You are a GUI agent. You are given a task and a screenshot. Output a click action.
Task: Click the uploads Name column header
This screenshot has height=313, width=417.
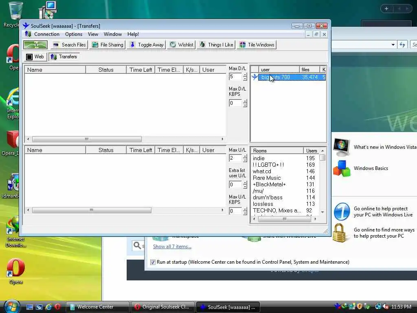(x=55, y=150)
